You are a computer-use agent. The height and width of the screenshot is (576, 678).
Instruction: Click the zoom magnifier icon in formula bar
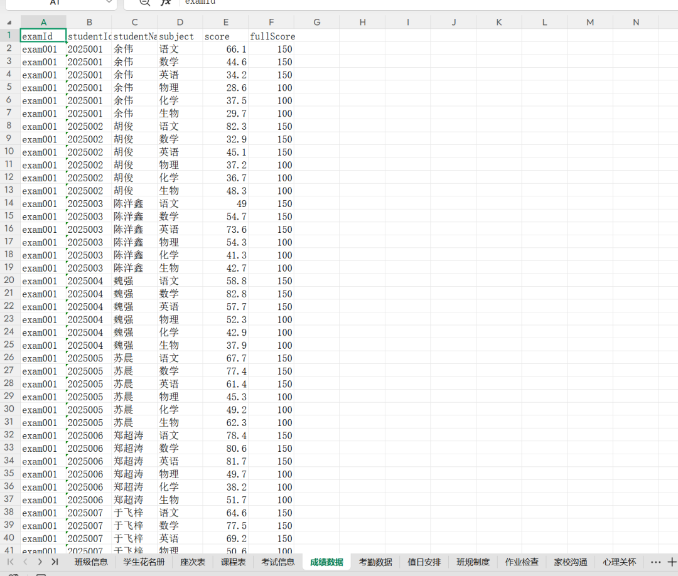[x=145, y=3]
